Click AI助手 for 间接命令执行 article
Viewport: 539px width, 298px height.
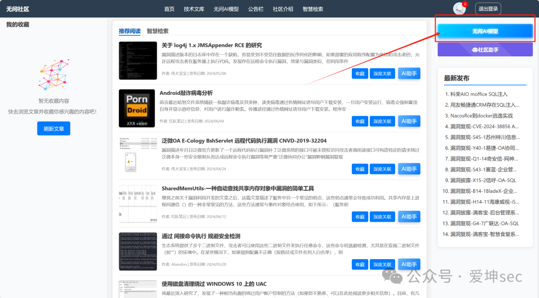[x=409, y=264]
